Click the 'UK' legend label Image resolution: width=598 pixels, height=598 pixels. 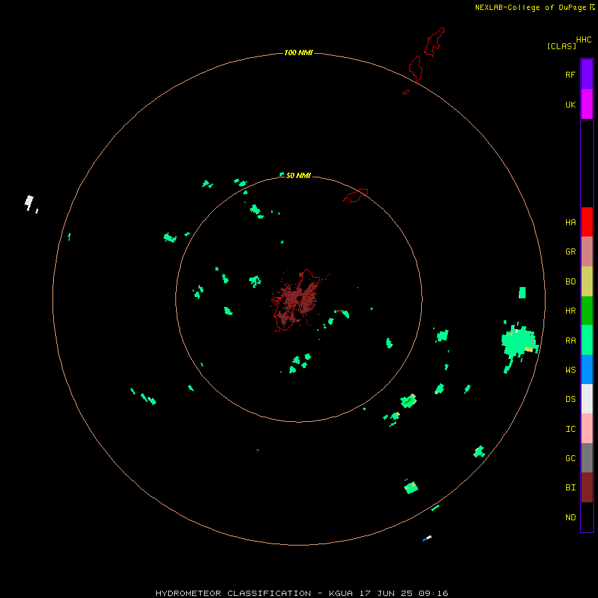[570, 104]
